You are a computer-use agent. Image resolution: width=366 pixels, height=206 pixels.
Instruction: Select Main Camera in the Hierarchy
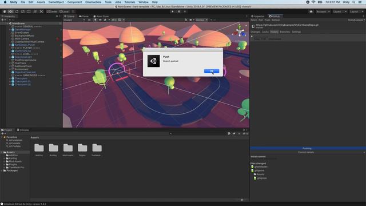point(22,39)
